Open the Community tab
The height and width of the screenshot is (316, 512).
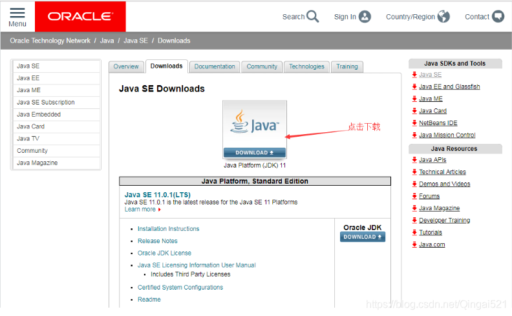click(x=262, y=66)
